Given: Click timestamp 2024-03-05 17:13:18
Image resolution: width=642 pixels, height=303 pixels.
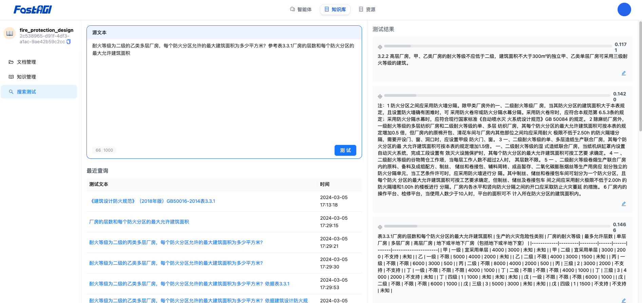Looking at the screenshot, I should (x=334, y=201).
